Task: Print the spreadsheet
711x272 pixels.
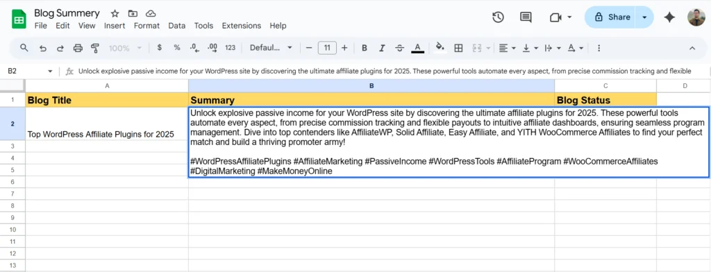Action: point(78,48)
